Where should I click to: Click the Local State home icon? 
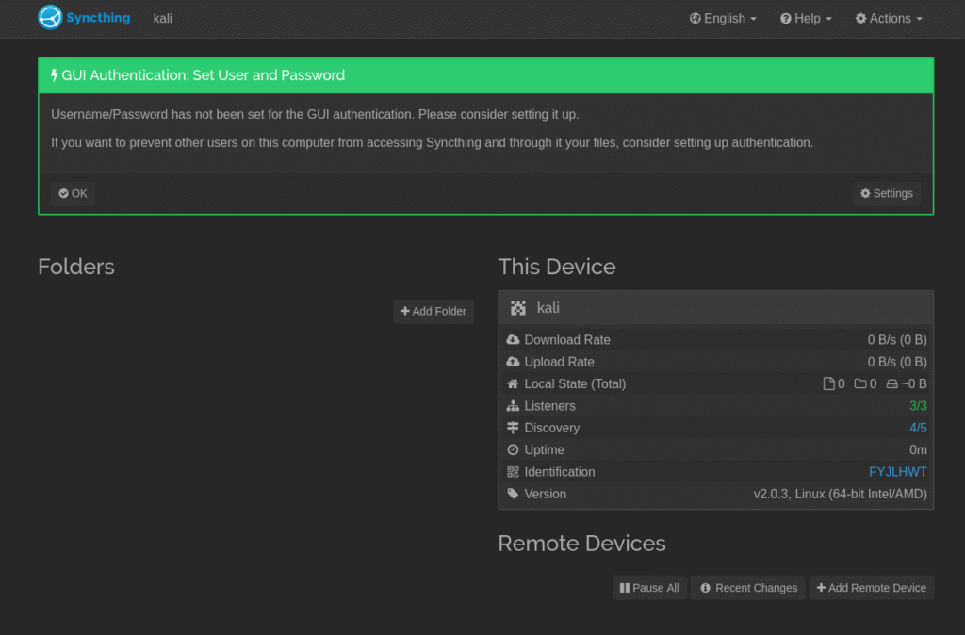(x=513, y=384)
